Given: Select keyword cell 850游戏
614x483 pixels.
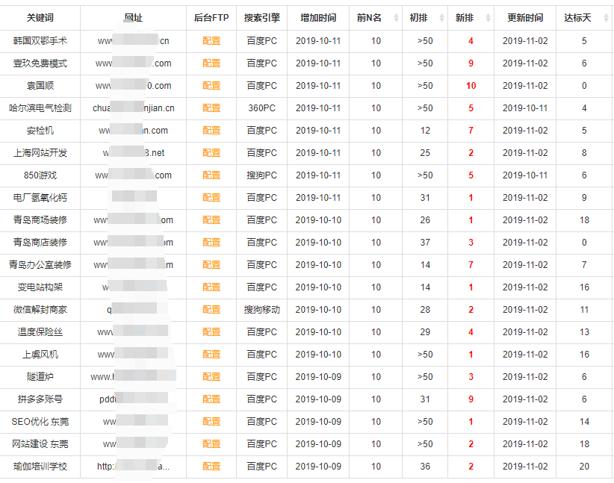Looking at the screenshot, I should point(40,175).
